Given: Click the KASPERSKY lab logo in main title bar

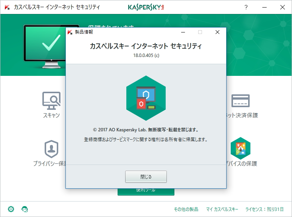Looking at the screenshot, I should coord(146,7).
